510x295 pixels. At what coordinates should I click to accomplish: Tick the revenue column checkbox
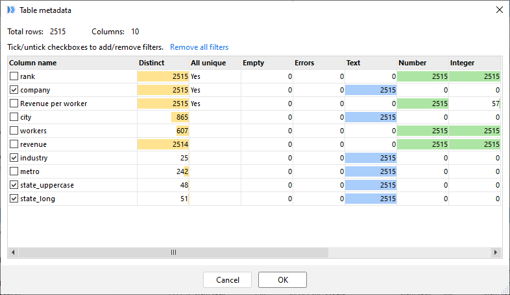(14, 144)
